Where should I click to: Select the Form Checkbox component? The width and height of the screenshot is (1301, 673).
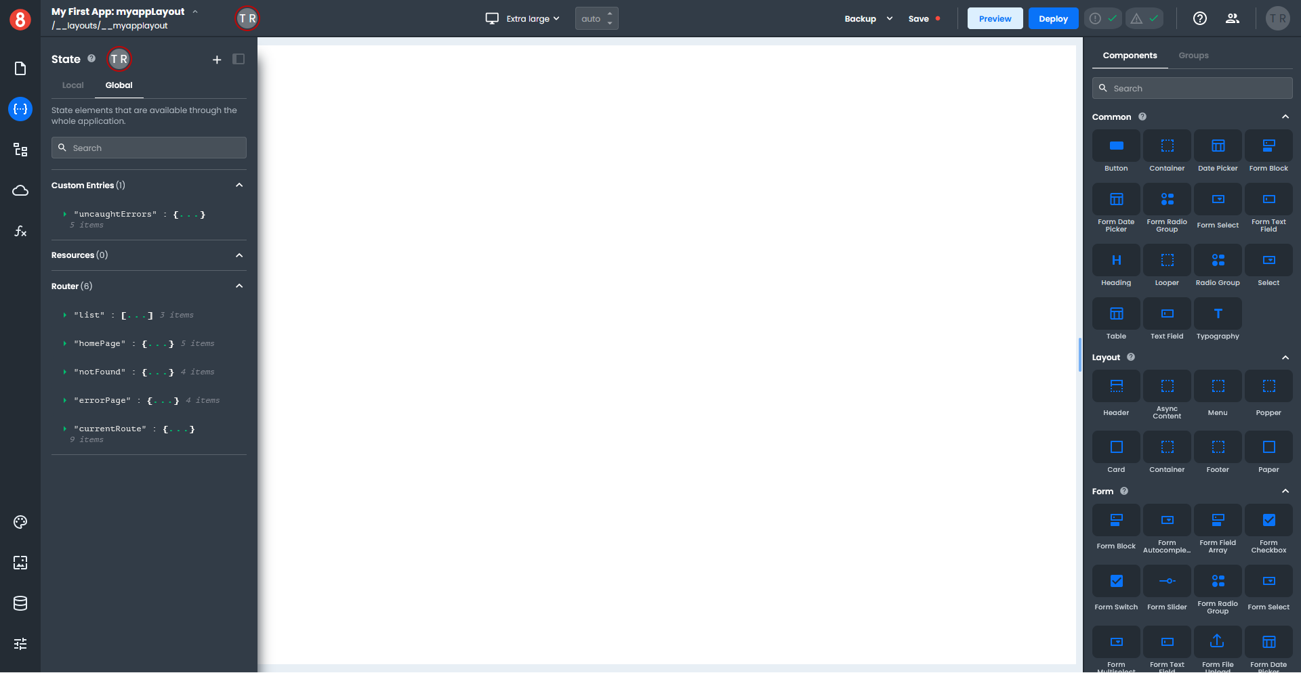(x=1268, y=521)
